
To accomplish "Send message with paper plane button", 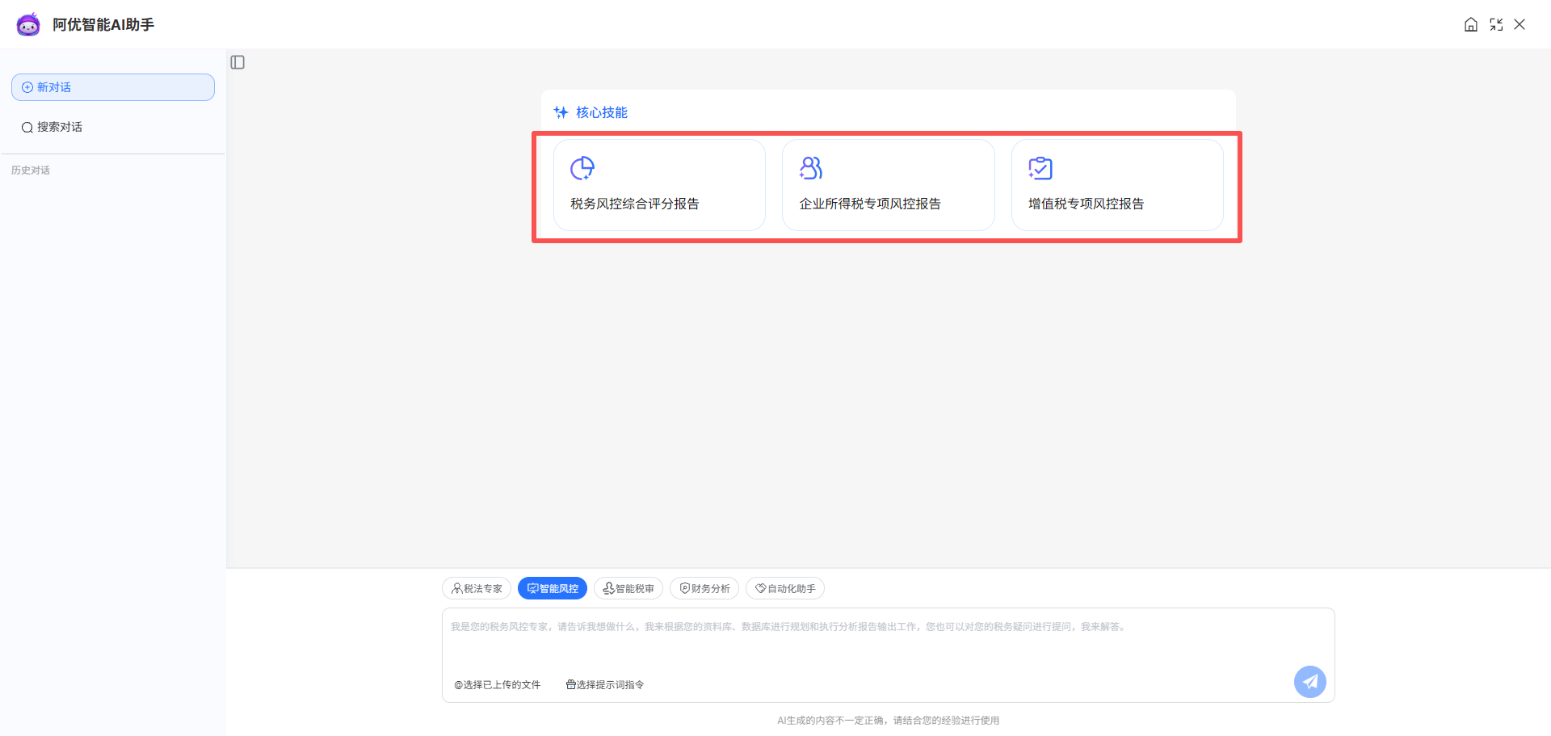I will point(1310,682).
